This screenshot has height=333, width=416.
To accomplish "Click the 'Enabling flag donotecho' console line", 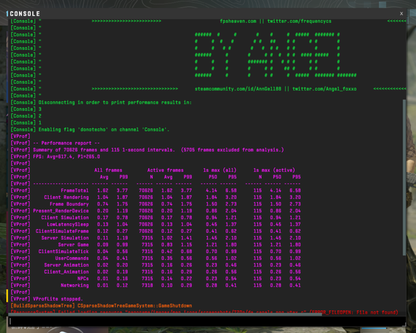I will [104, 129].
